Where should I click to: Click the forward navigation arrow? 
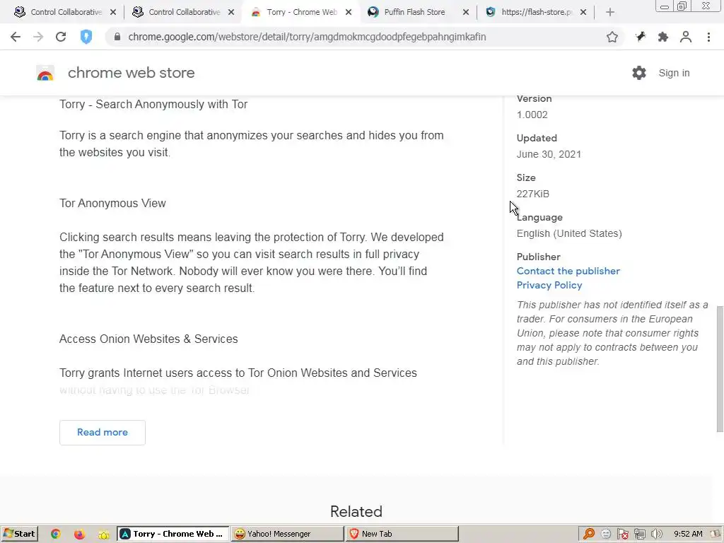[x=38, y=37]
